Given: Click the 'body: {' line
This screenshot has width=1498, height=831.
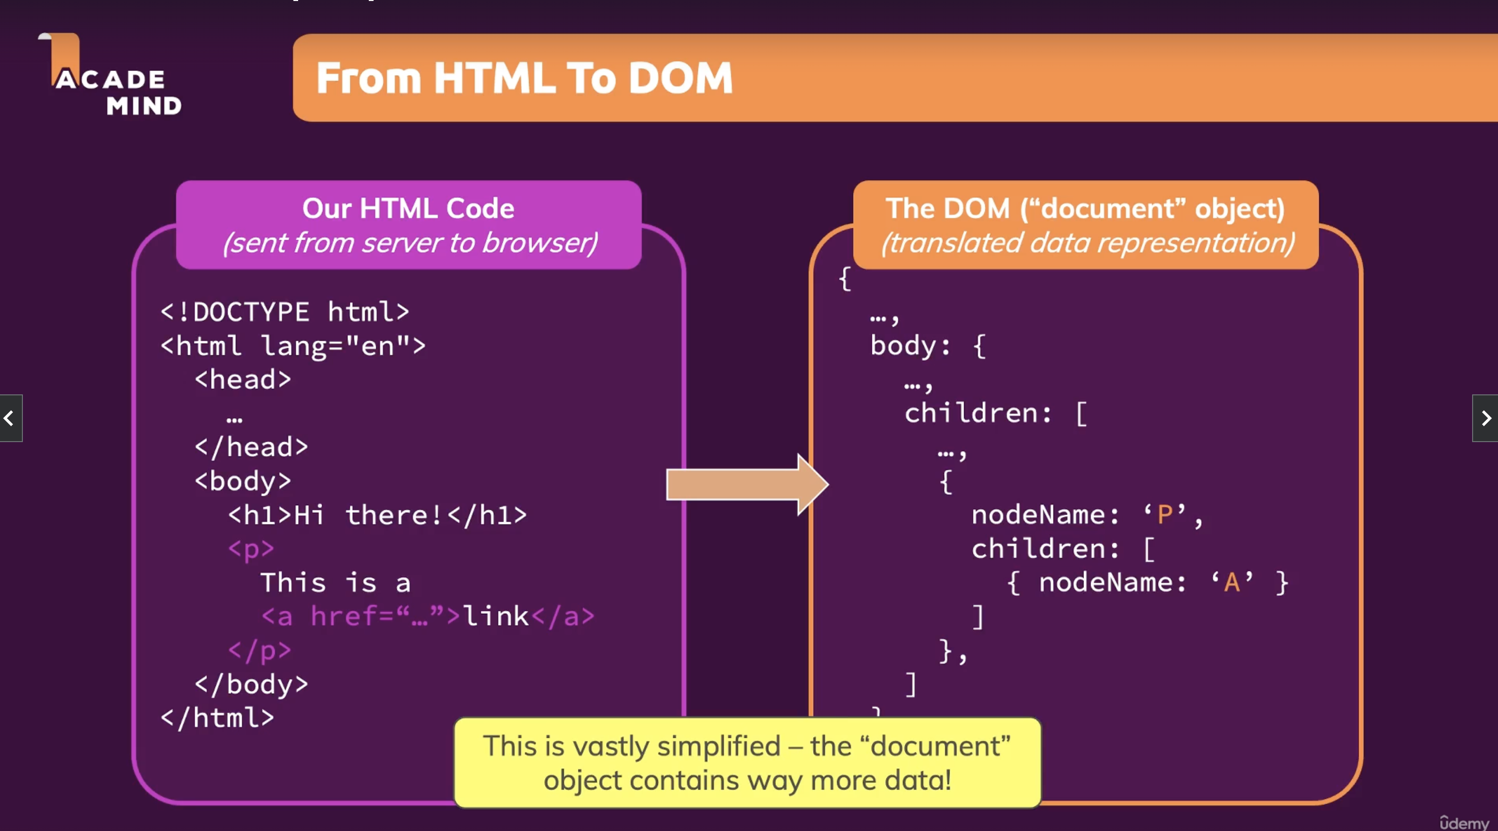Looking at the screenshot, I should [928, 346].
